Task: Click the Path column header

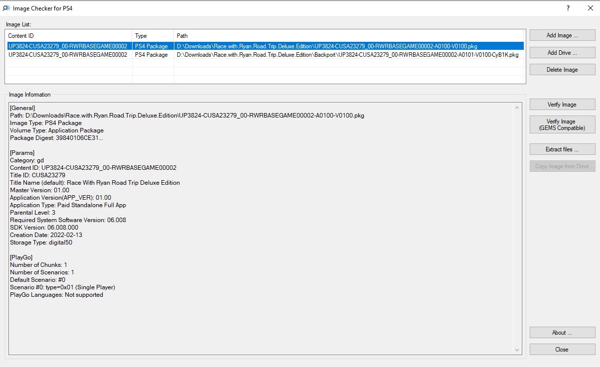Action: [x=349, y=36]
